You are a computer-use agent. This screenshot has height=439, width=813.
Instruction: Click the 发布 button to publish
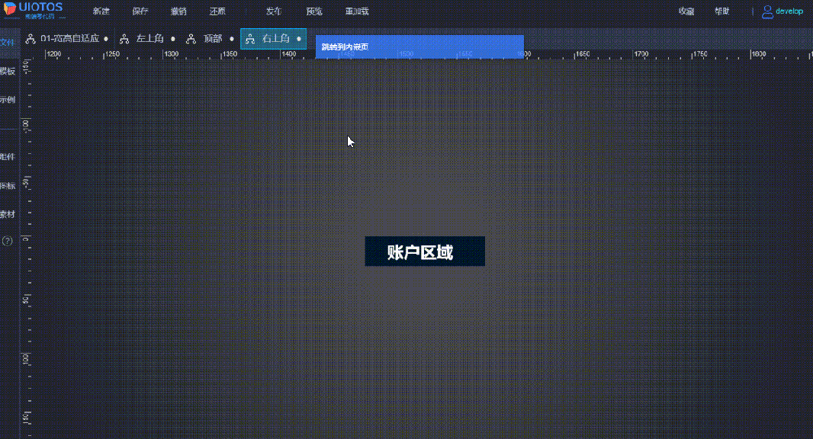coord(273,11)
